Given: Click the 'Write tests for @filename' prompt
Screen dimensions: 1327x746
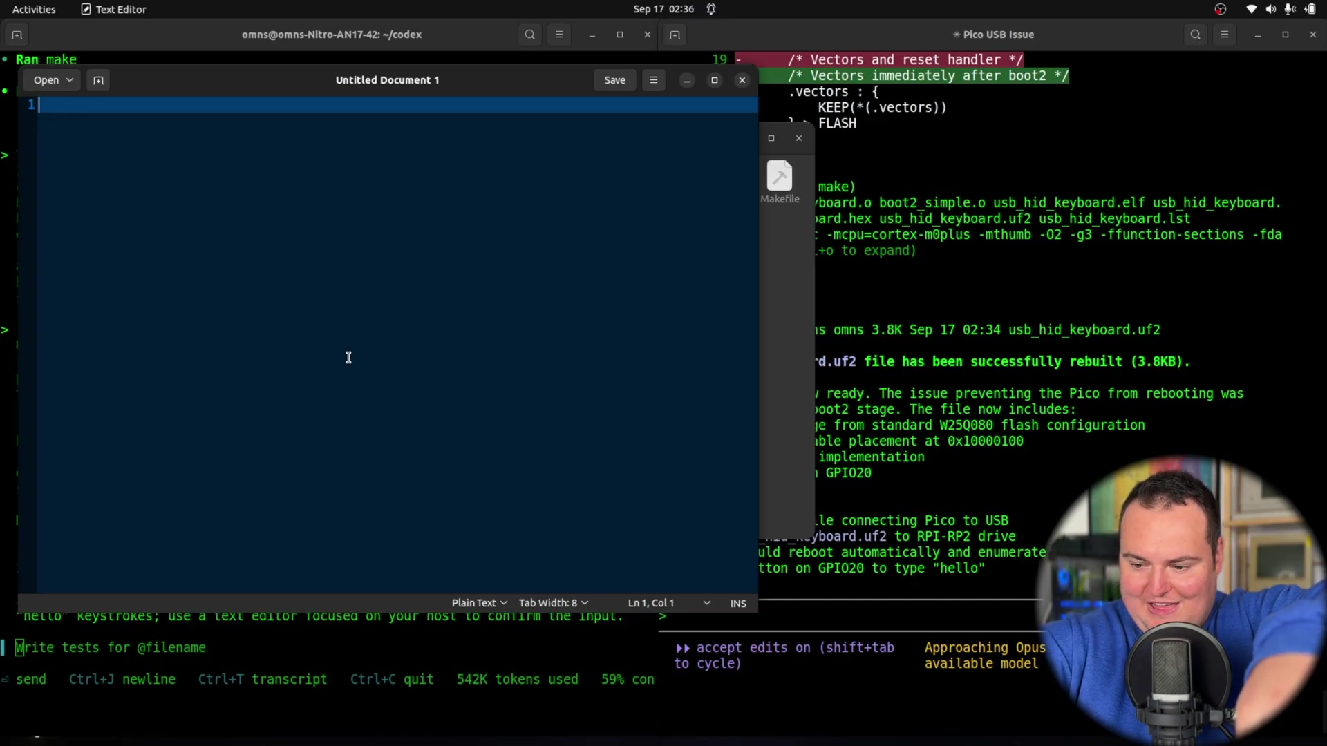Looking at the screenshot, I should (111, 648).
